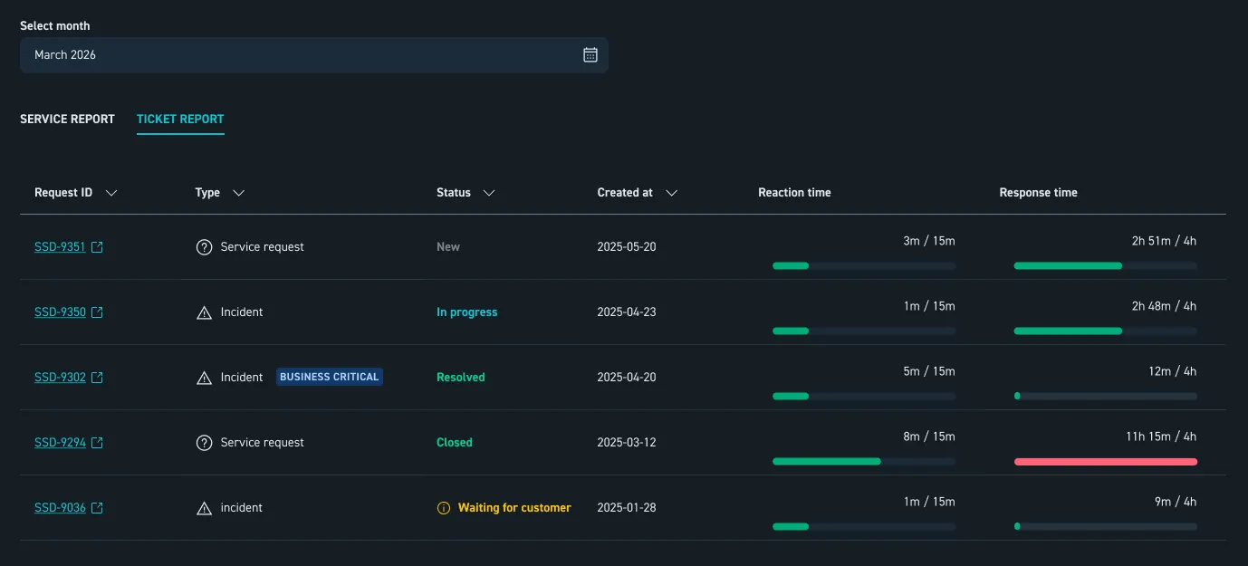Click response time bar for SSD-9351

click(1106, 266)
